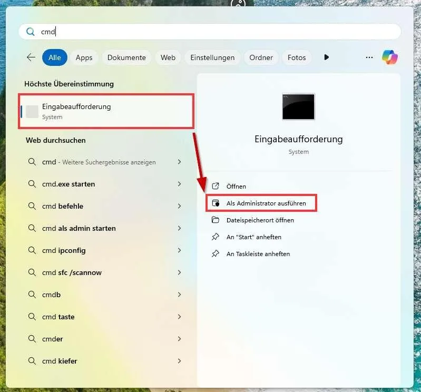Click the back arrow in search filters
This screenshot has width=421, height=392.
pos(31,57)
